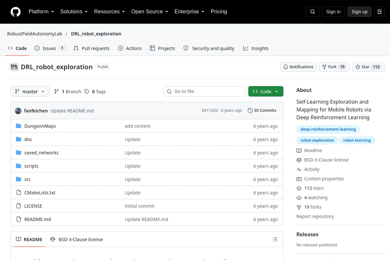
Task: Click the fork icon beside 19 forks
Action: click(299, 207)
